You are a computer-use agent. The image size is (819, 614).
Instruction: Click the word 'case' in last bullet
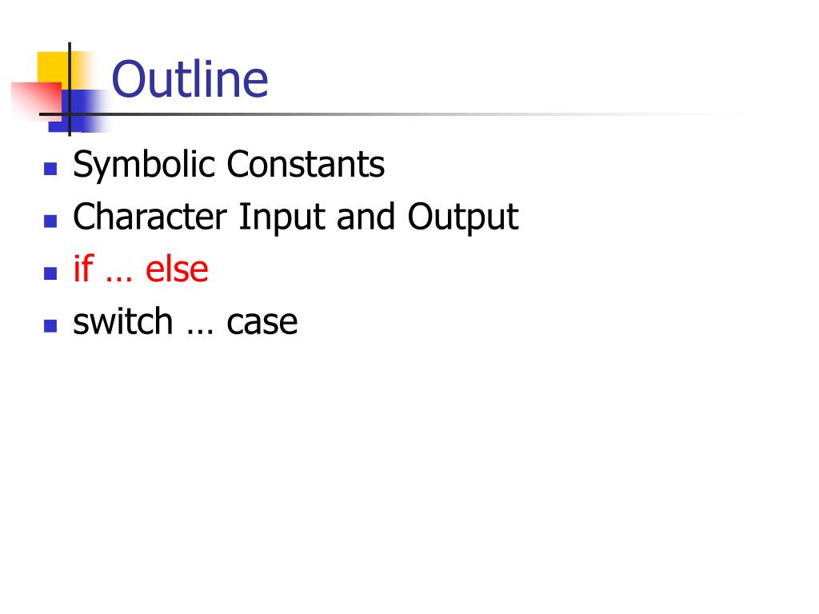(262, 323)
